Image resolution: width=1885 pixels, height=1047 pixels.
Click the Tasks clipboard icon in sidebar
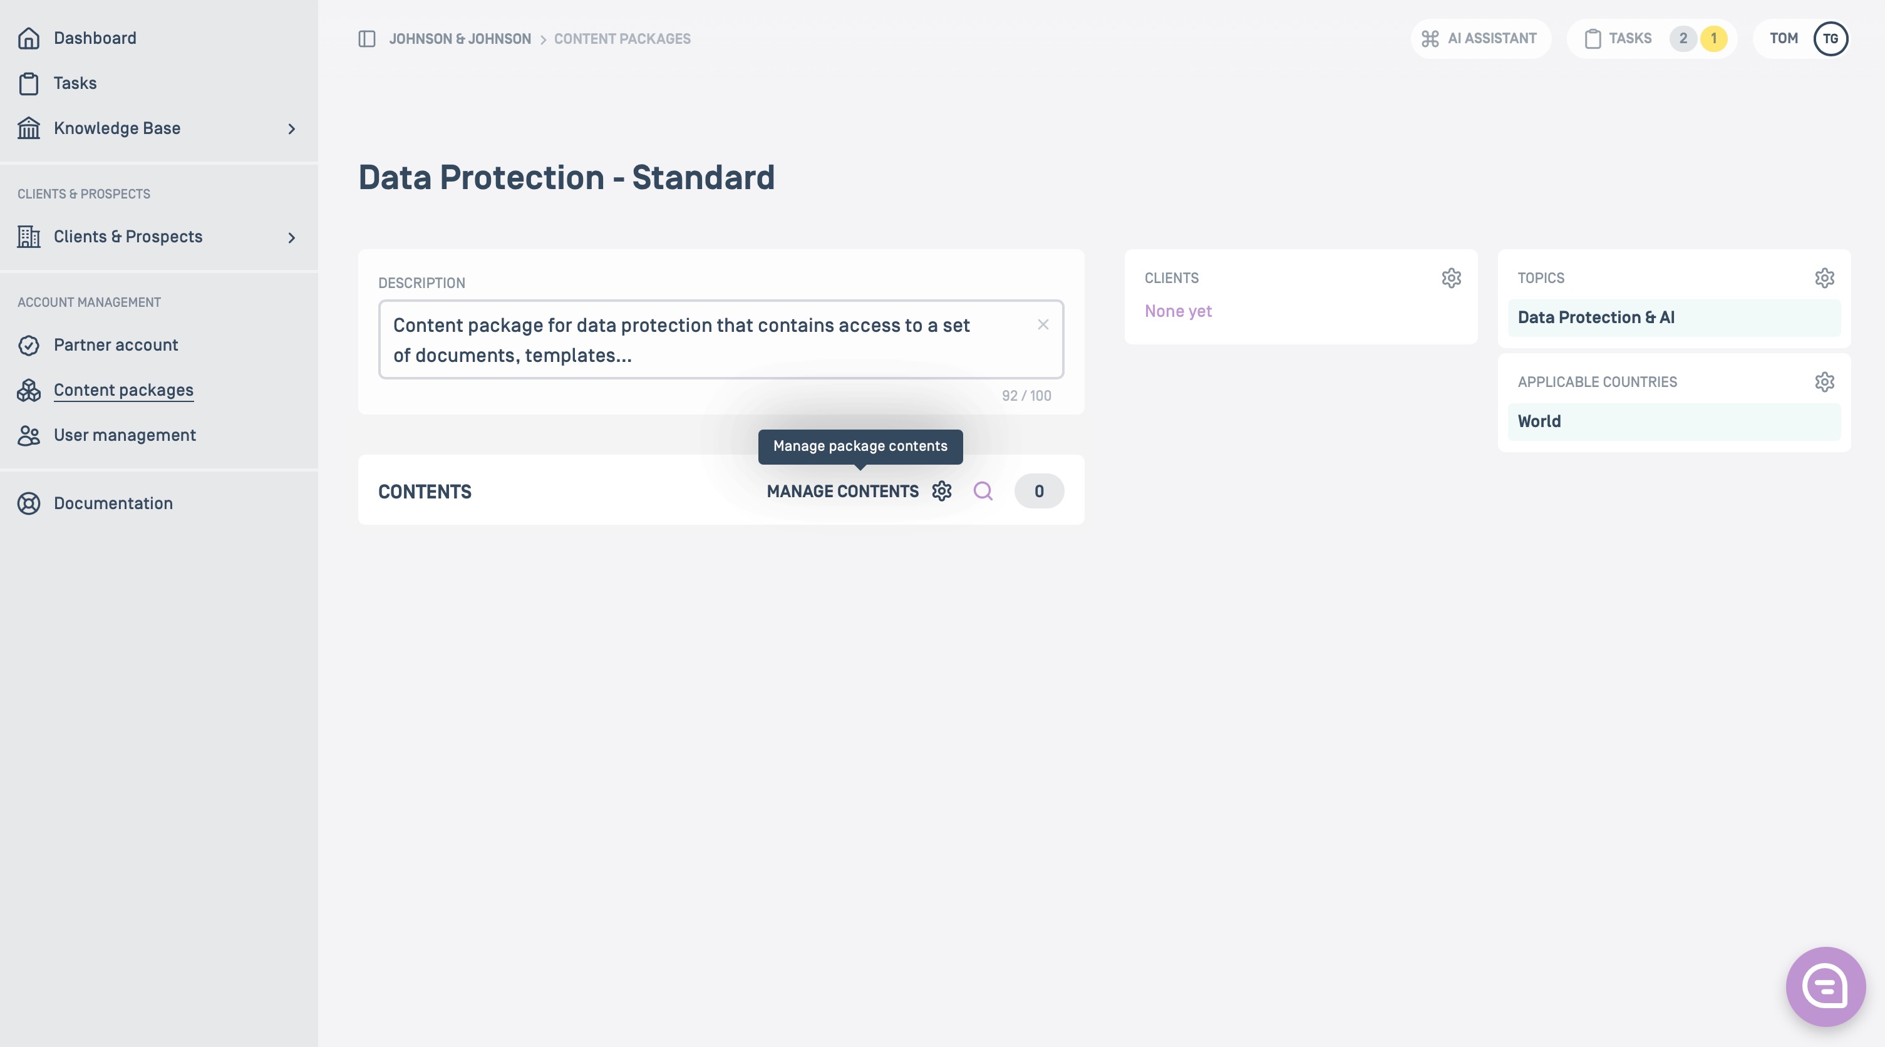coord(29,83)
